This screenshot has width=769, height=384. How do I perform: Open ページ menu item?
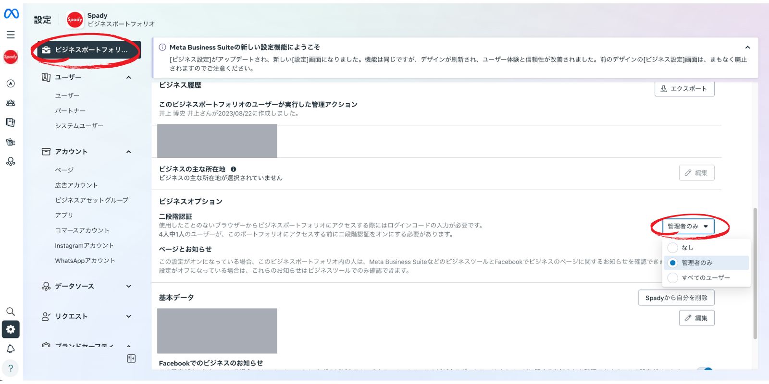pyautogui.click(x=64, y=170)
